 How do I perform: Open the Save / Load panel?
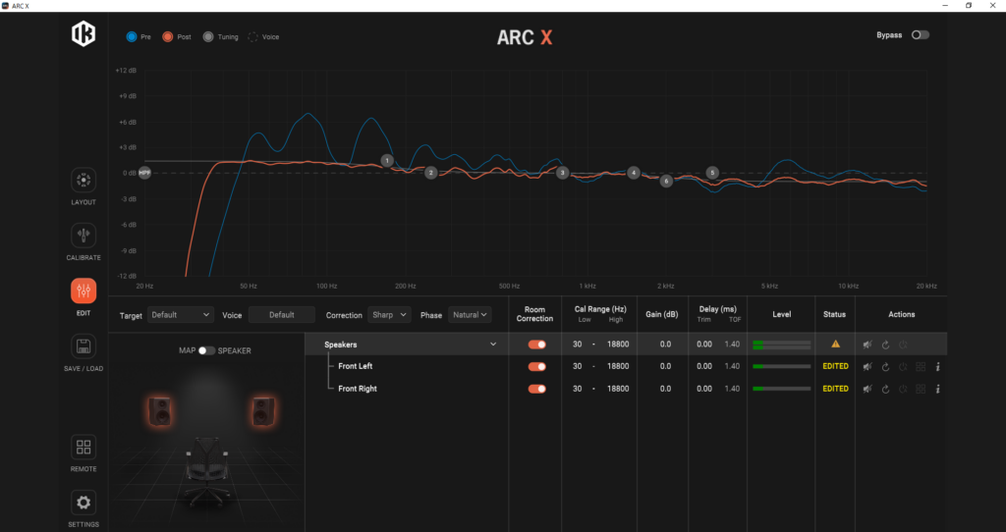[84, 346]
